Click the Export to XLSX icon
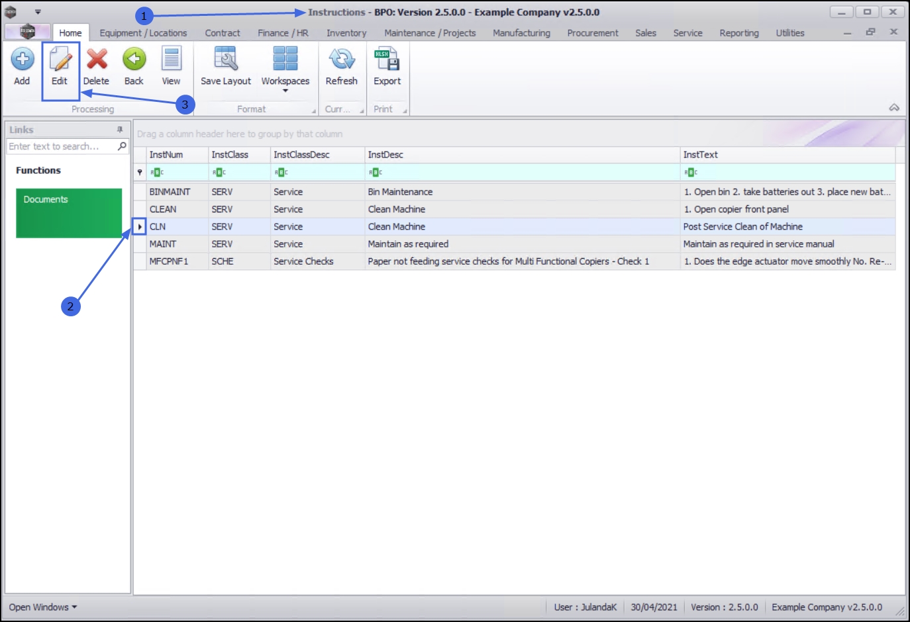The height and width of the screenshot is (622, 910). click(387, 59)
